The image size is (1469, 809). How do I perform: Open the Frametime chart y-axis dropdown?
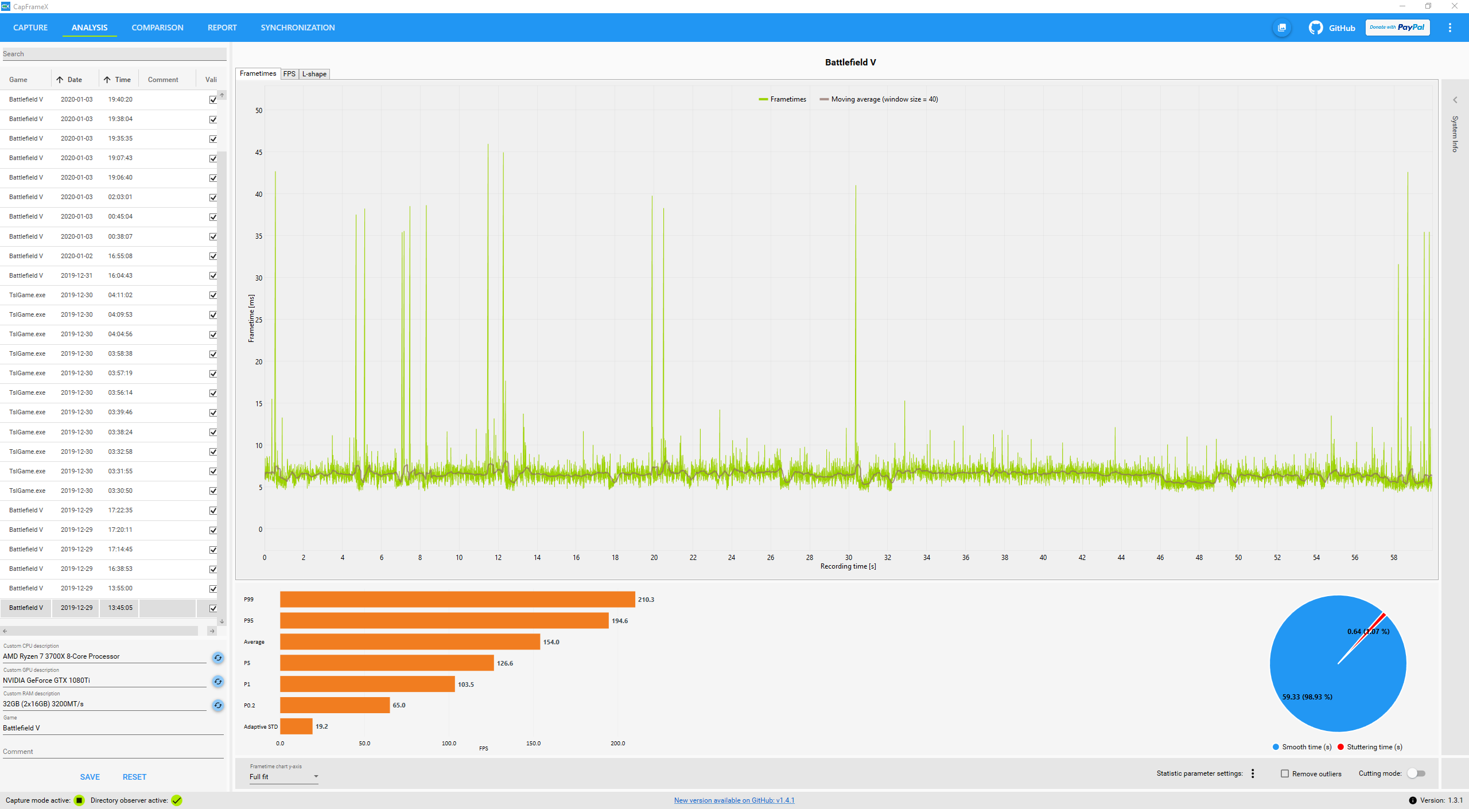(x=283, y=776)
